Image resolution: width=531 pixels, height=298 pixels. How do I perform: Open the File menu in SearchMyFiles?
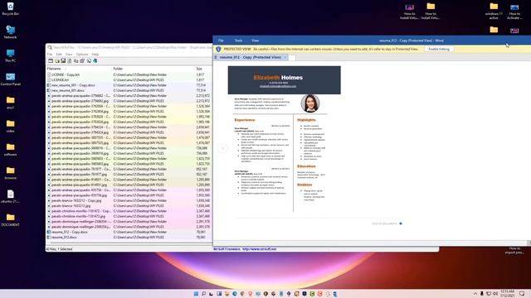pos(50,54)
